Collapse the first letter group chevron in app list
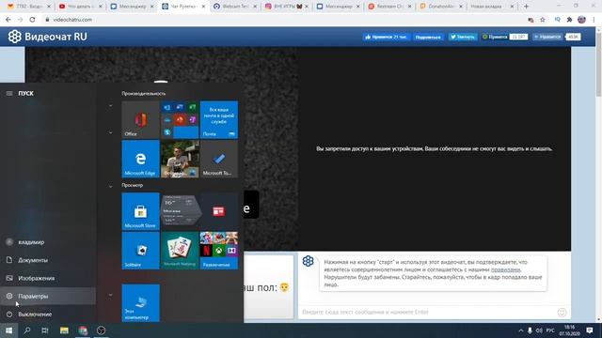Screen dimensions: 602x338 point(111,106)
